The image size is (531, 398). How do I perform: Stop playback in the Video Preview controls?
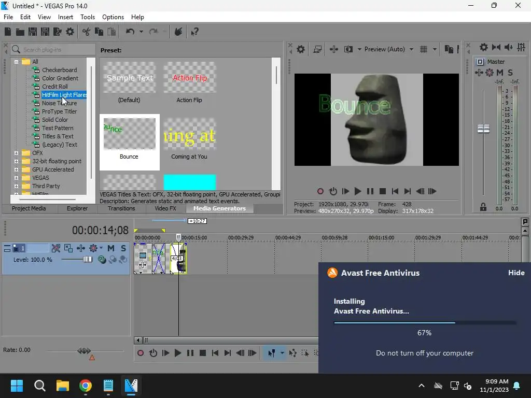(x=383, y=191)
